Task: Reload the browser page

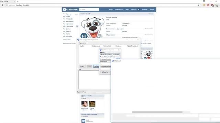Action: 7,5
